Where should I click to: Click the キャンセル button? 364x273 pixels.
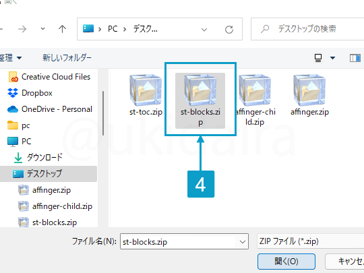344,262
